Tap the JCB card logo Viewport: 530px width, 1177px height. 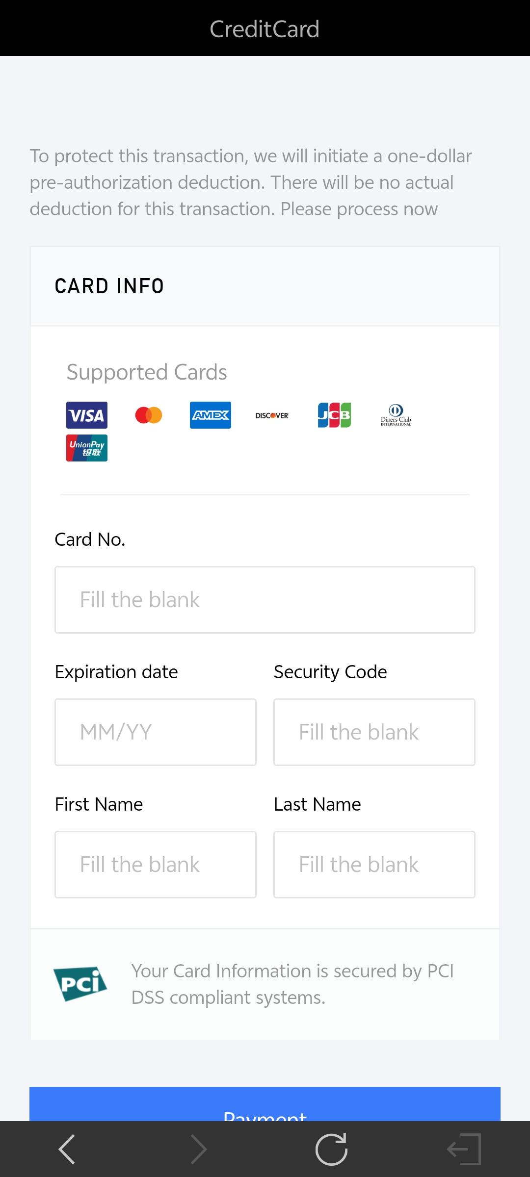pos(334,415)
